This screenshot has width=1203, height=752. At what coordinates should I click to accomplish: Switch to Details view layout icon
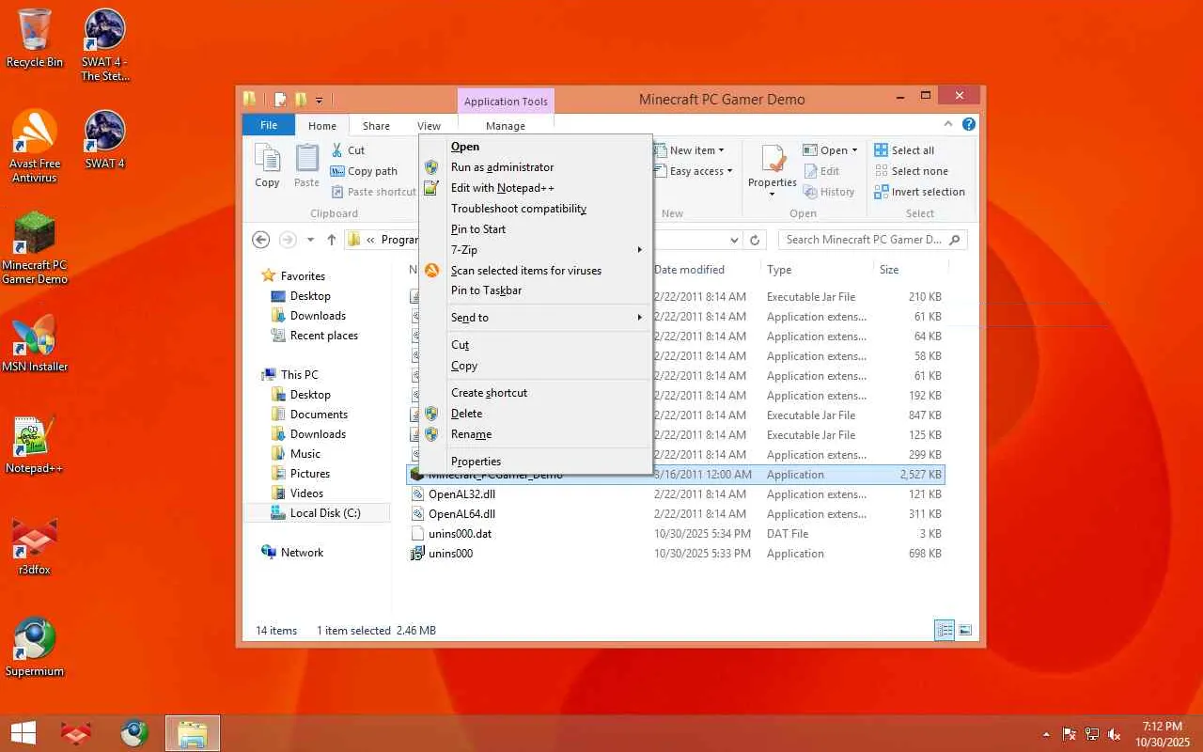[945, 630]
